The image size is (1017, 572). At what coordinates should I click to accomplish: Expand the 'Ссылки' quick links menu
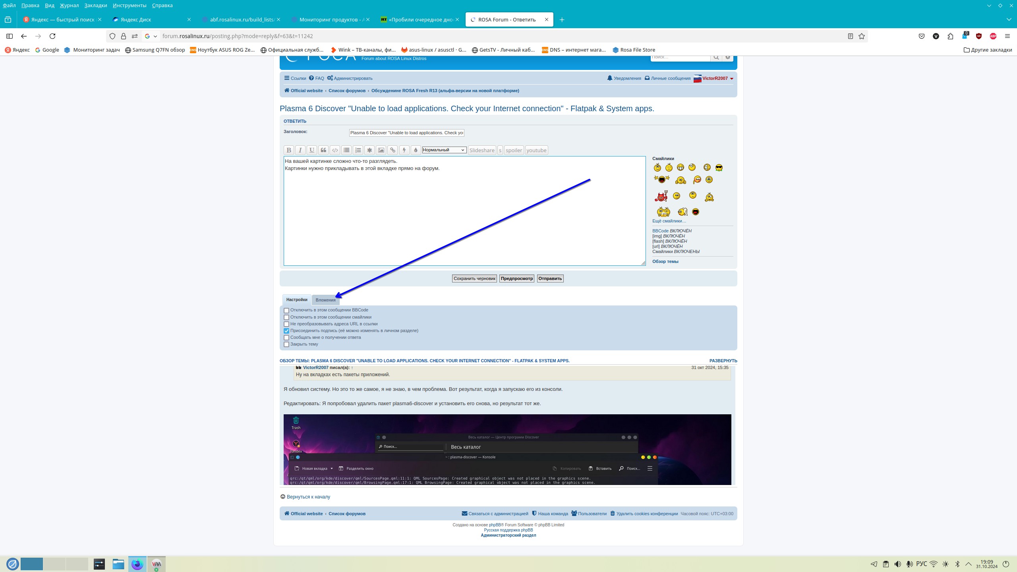point(295,78)
